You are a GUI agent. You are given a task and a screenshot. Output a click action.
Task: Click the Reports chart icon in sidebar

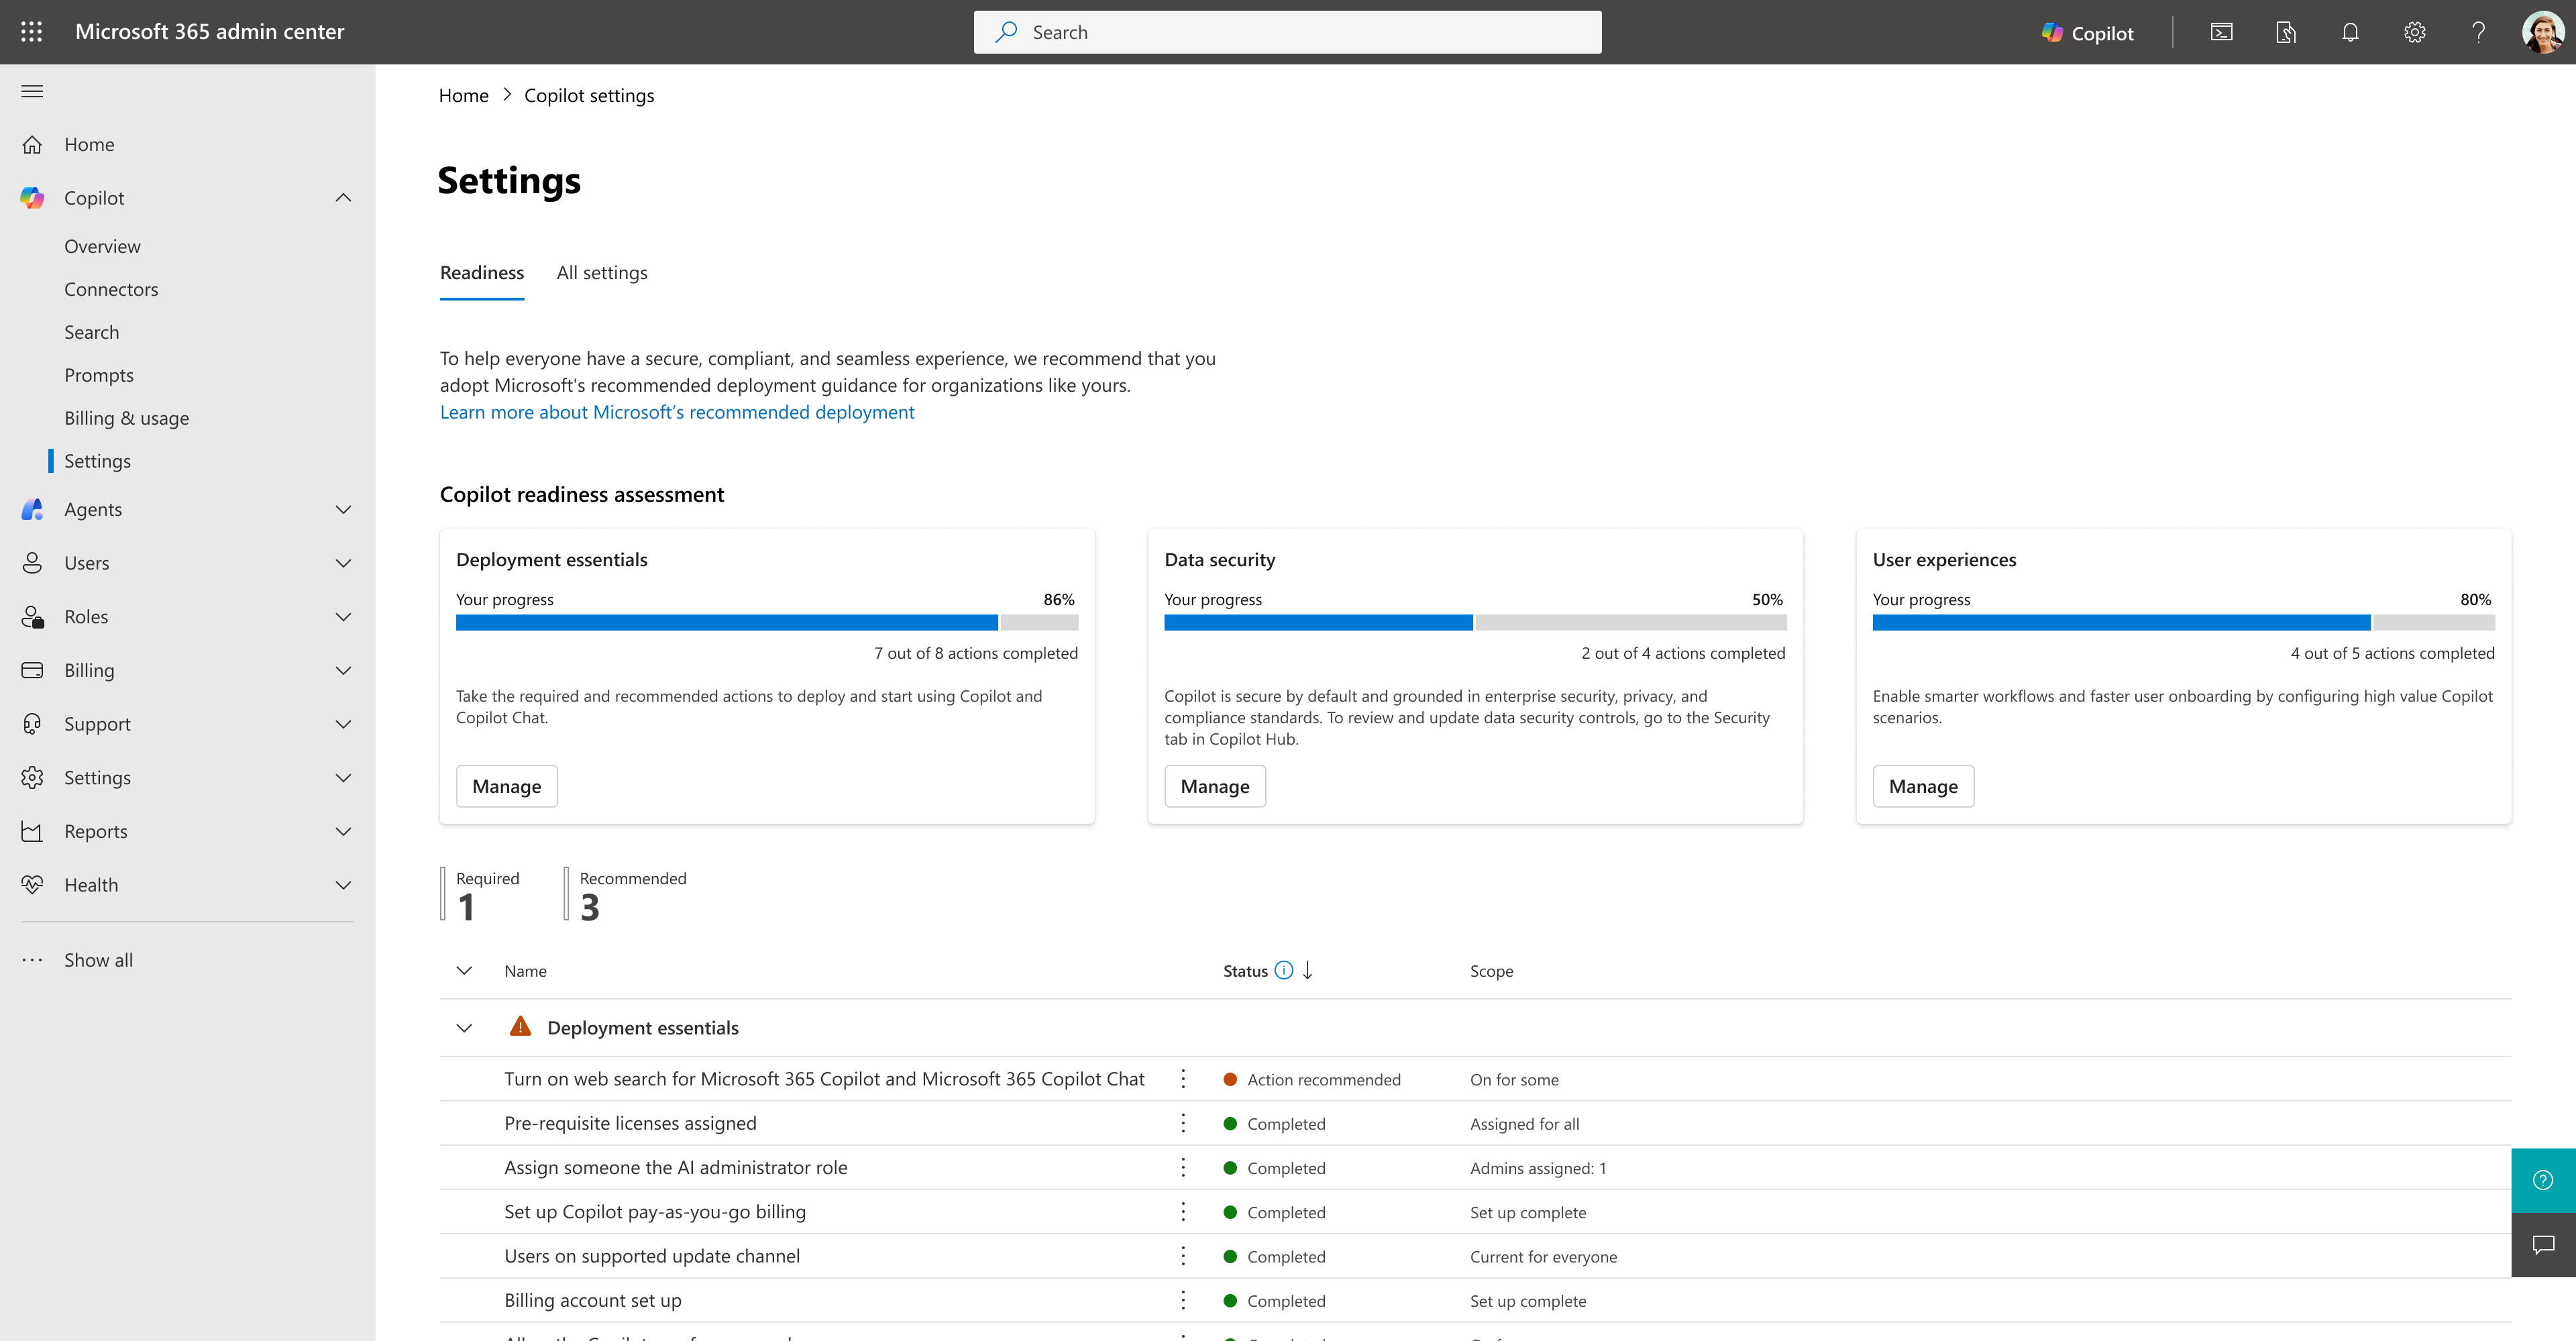point(32,831)
